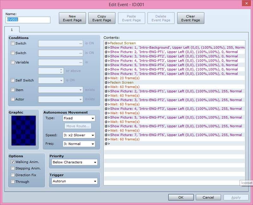Click the New Event Page button

point(72,18)
